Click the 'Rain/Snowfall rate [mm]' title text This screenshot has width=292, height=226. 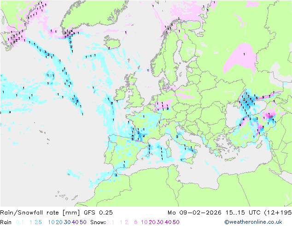(40, 213)
